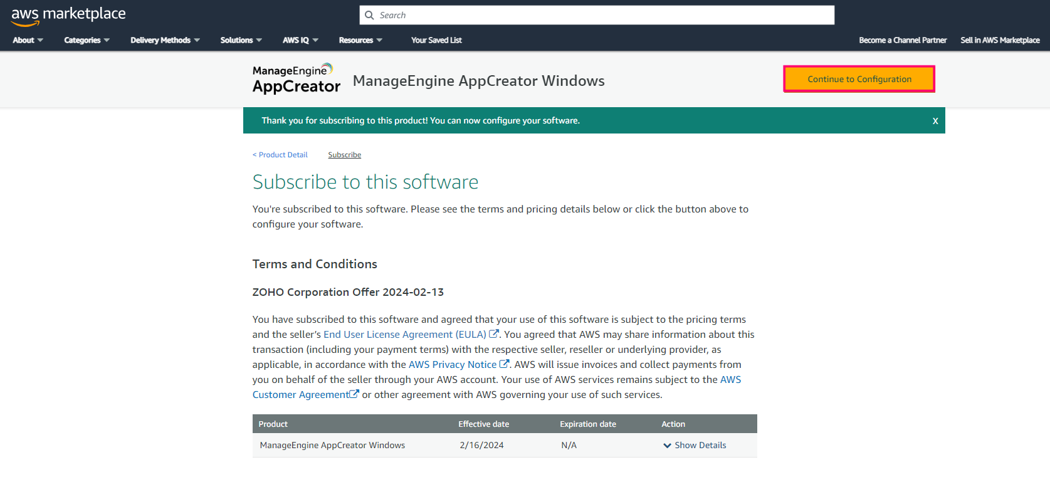Click into the Marketplace search field

(602, 15)
